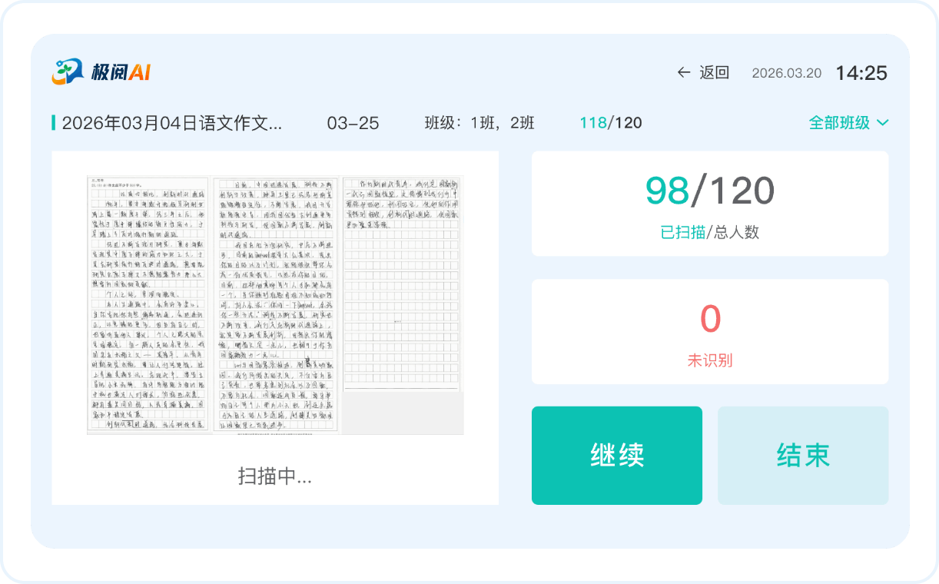Open the second scanned essay page thumbnail
Image resolution: width=939 pixels, height=584 pixels.
275,305
